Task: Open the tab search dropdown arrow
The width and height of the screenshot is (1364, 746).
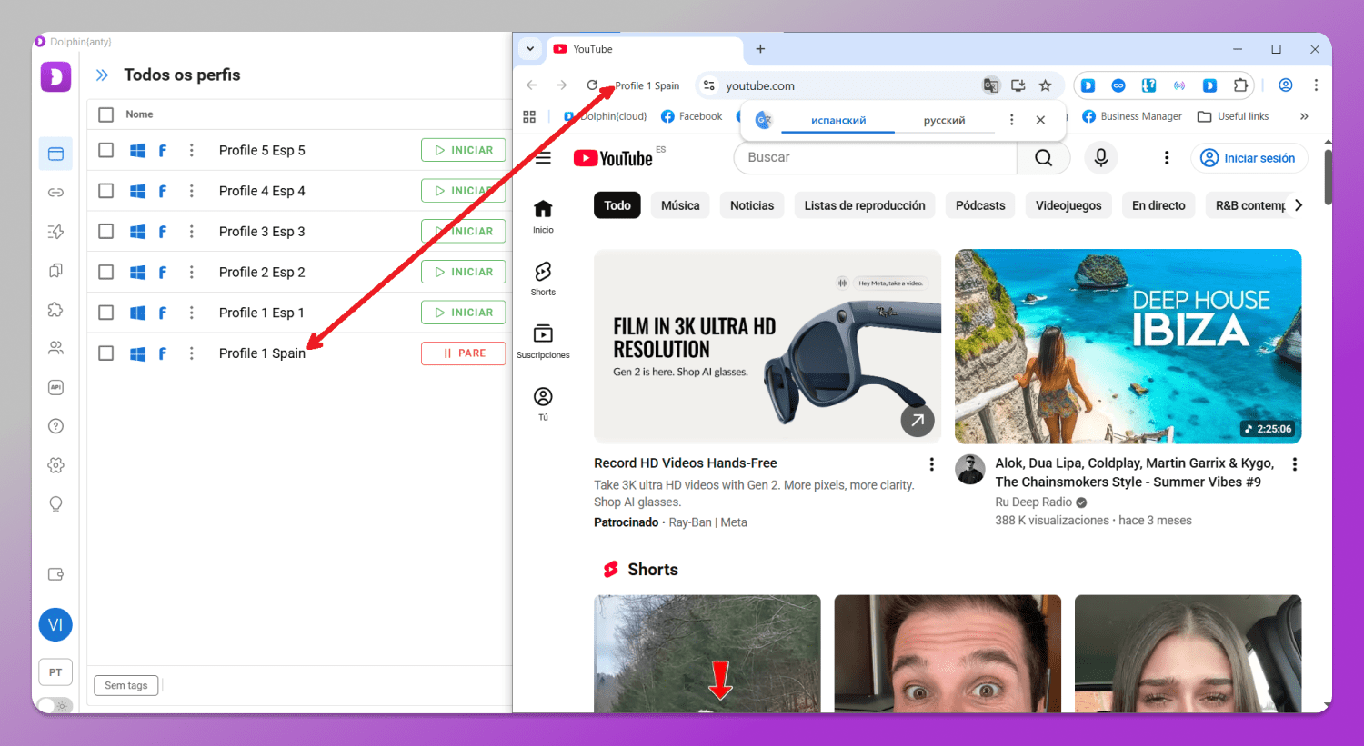Action: coord(530,49)
